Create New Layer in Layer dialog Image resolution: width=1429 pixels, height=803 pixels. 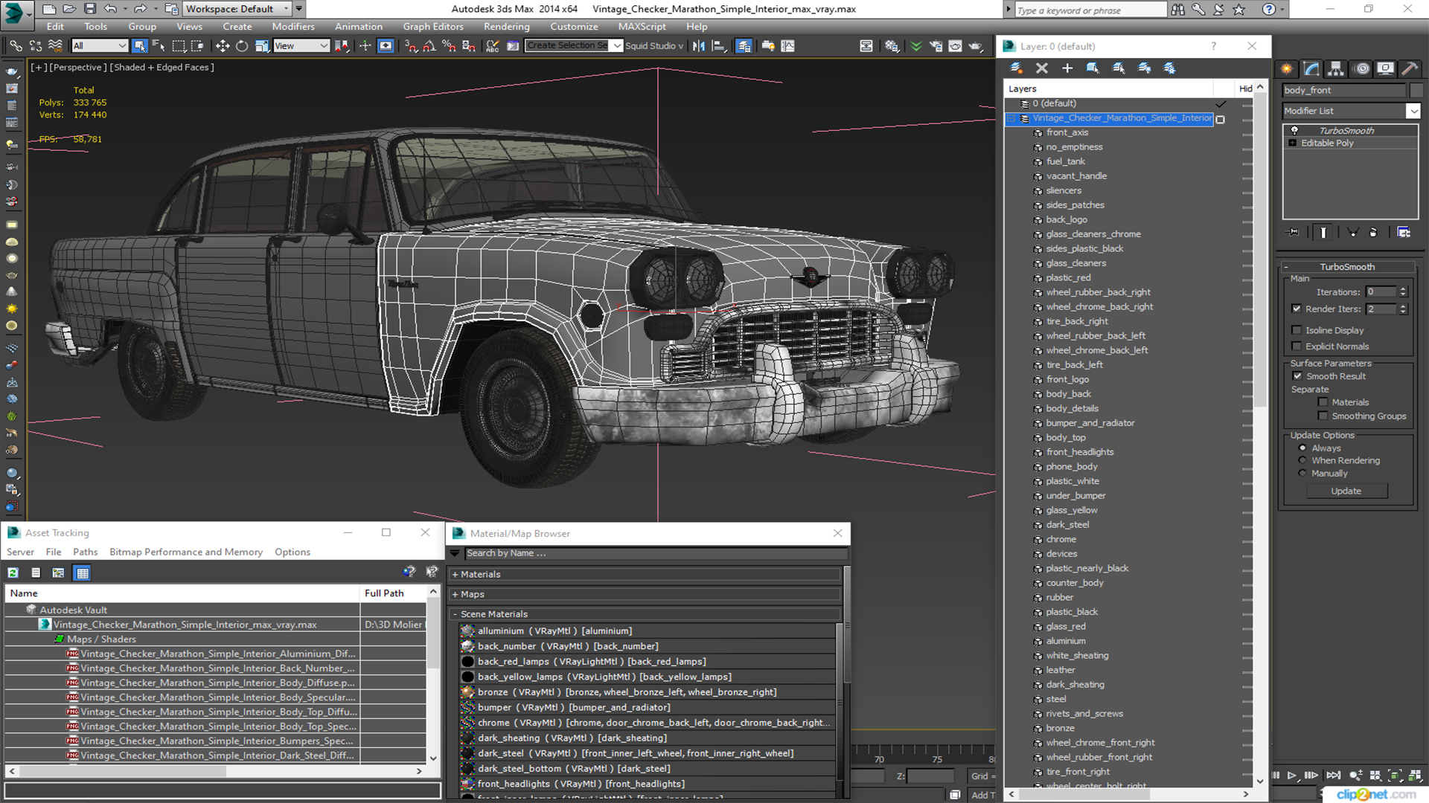1016,68
